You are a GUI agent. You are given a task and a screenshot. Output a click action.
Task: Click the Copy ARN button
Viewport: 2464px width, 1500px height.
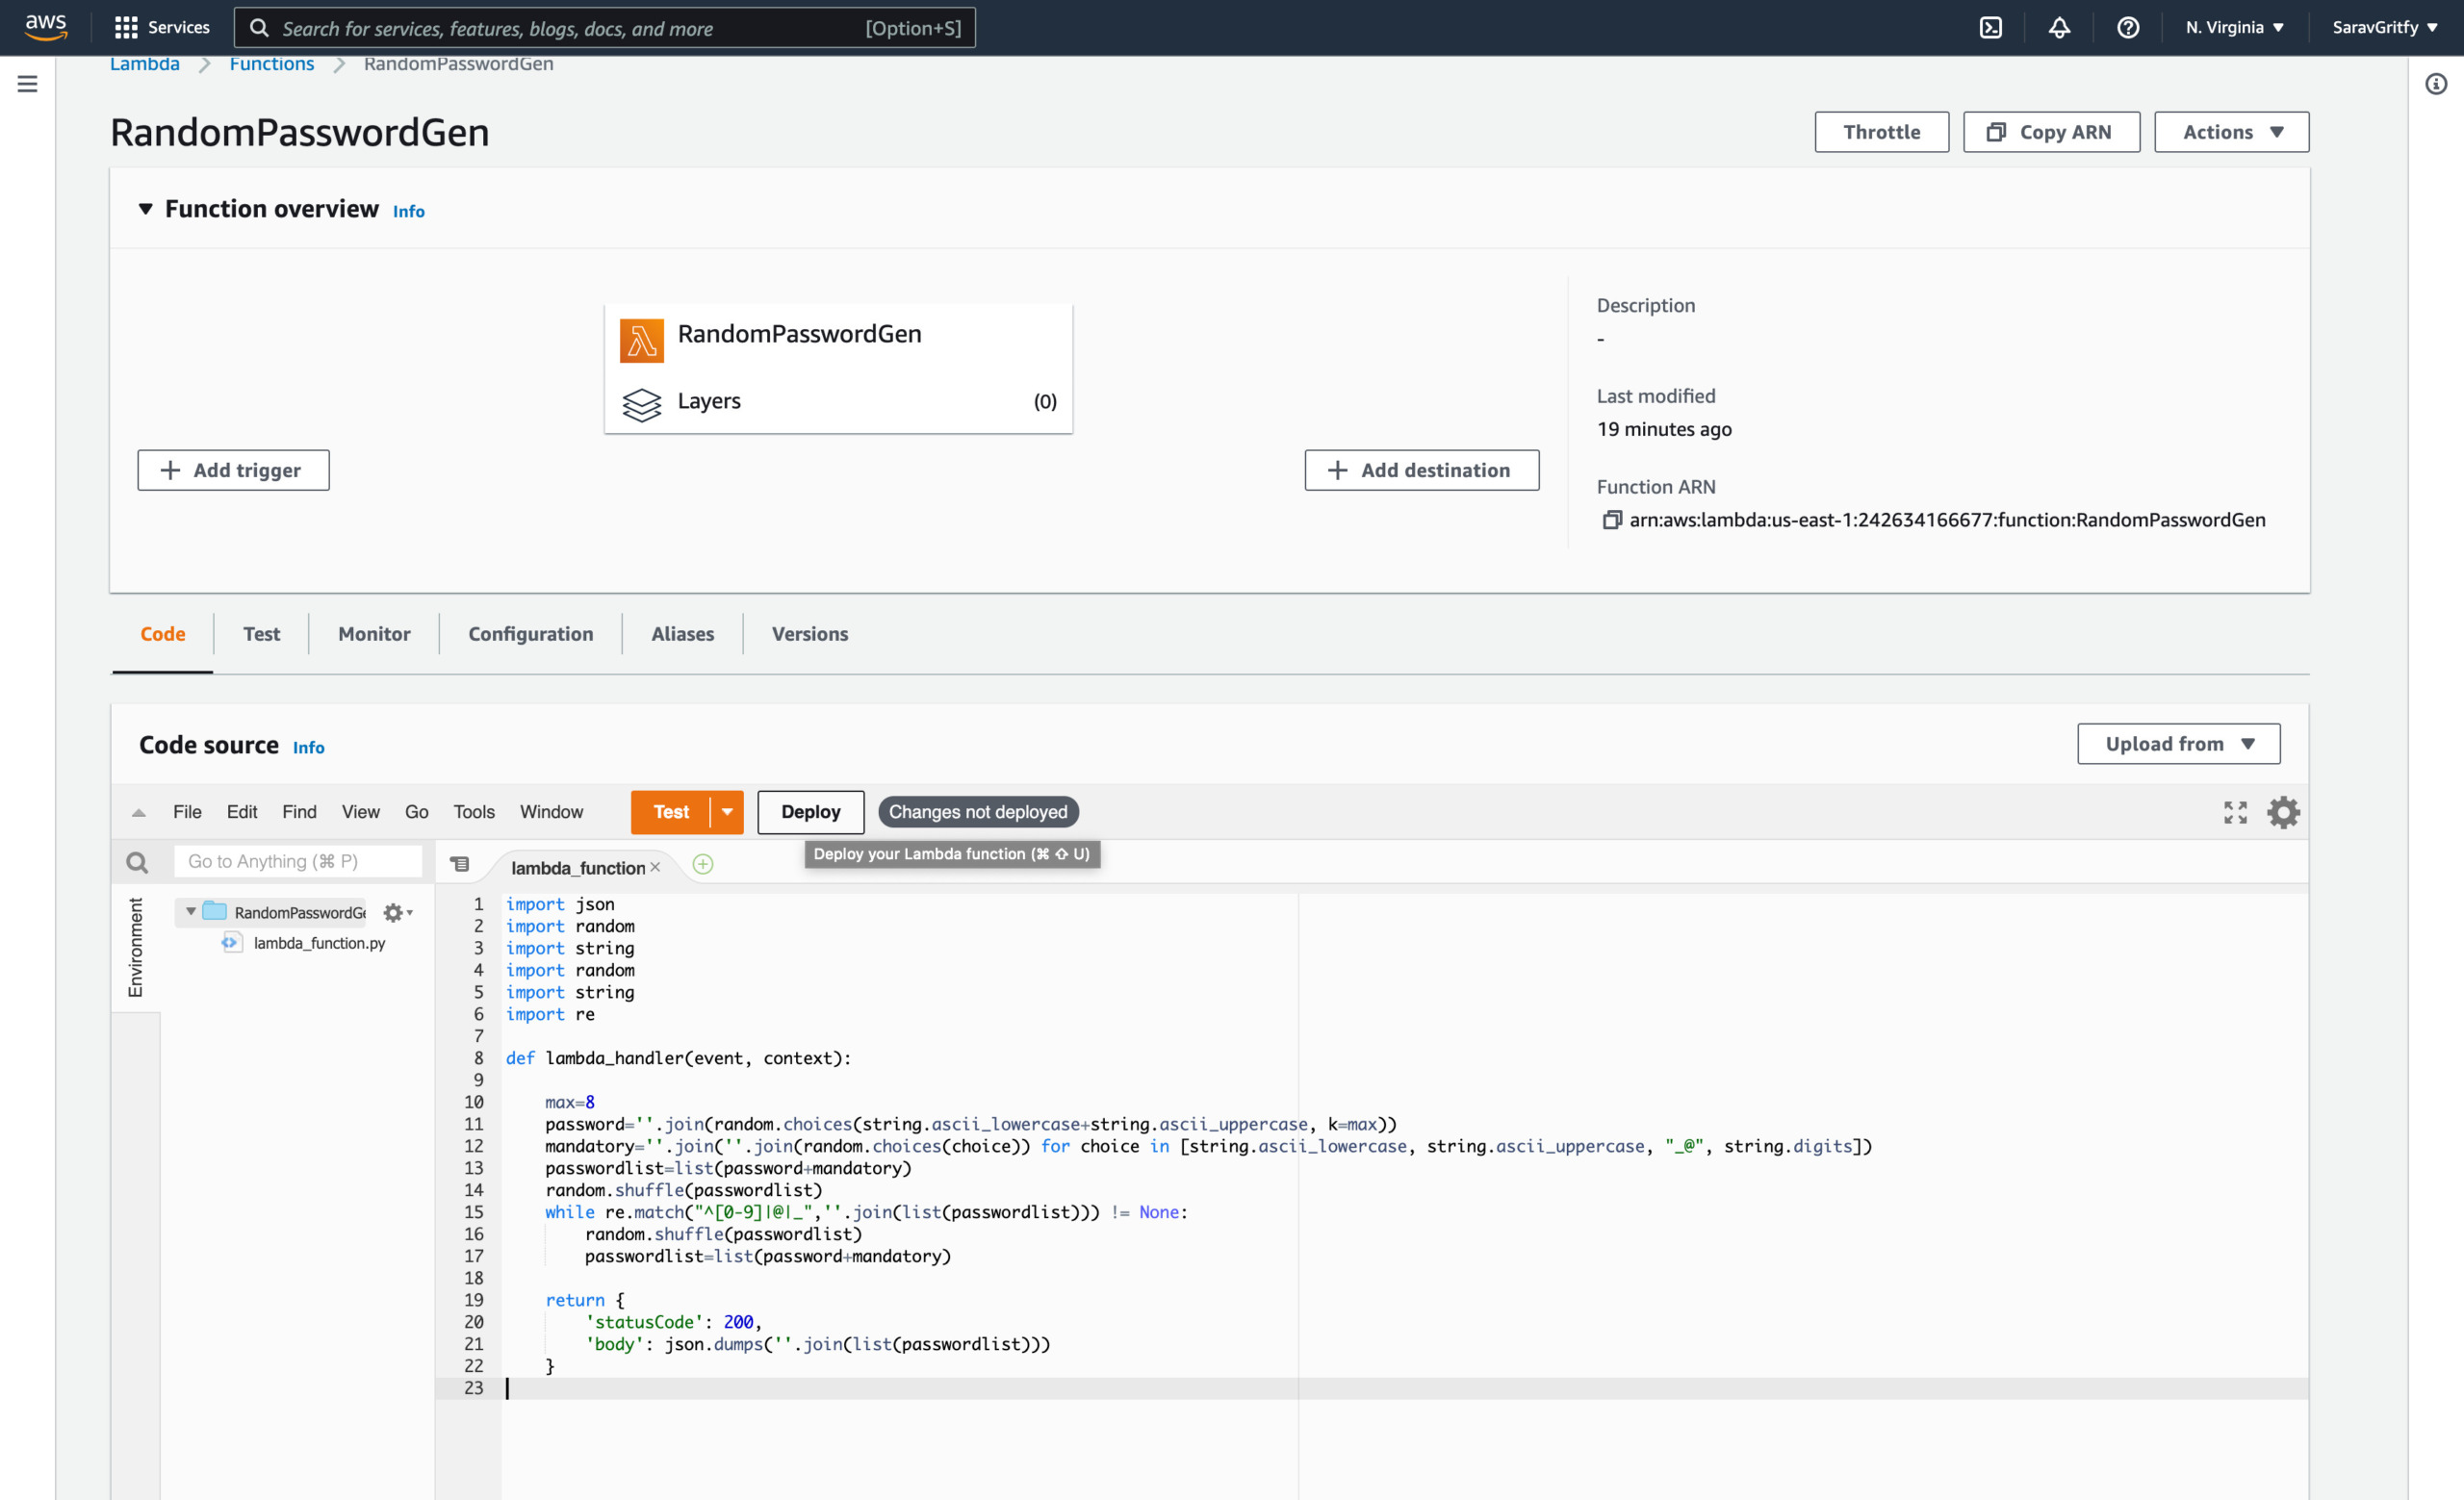(2050, 132)
